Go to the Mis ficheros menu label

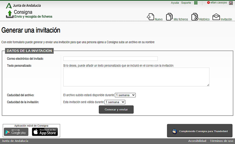(x=181, y=19)
